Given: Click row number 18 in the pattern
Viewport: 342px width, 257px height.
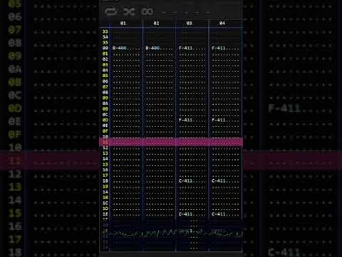Looking at the screenshot, I should [105, 181].
